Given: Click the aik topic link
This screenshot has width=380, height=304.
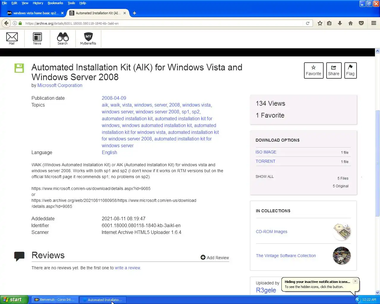Looking at the screenshot, I should [x=105, y=105].
